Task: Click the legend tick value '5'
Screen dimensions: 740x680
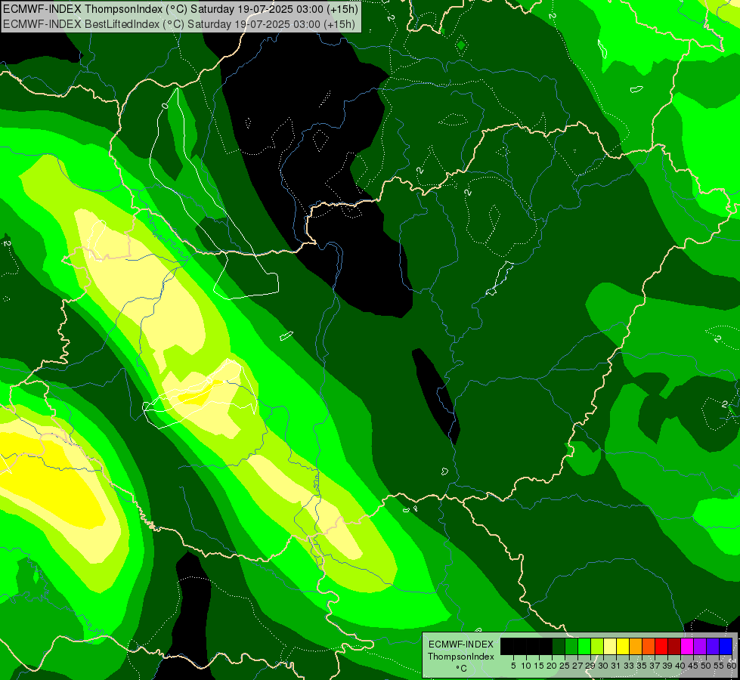Action: 513,666
